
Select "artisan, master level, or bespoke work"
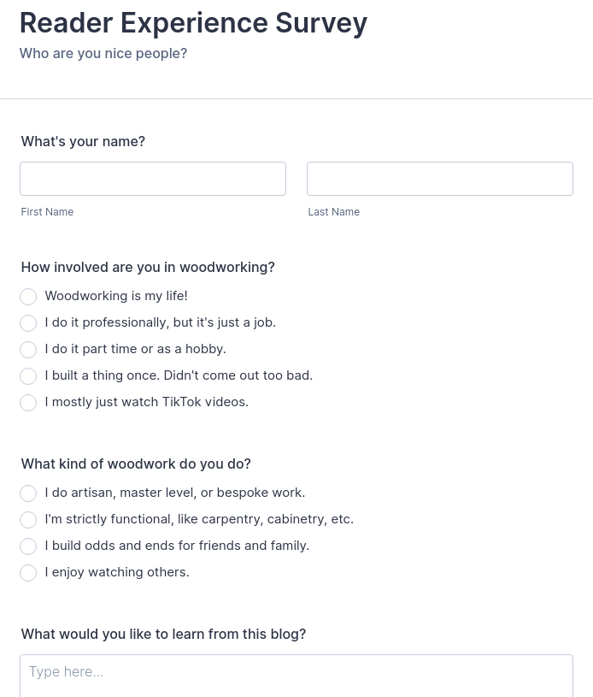28,493
